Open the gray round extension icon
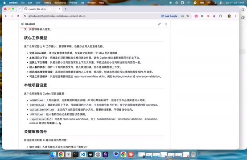 point(202,16)
